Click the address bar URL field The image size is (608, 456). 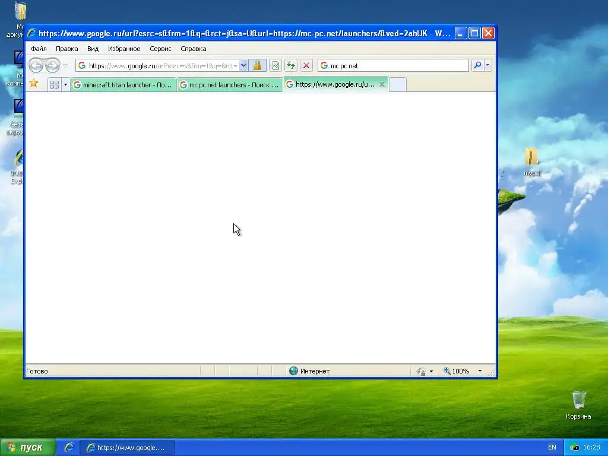[x=163, y=65]
